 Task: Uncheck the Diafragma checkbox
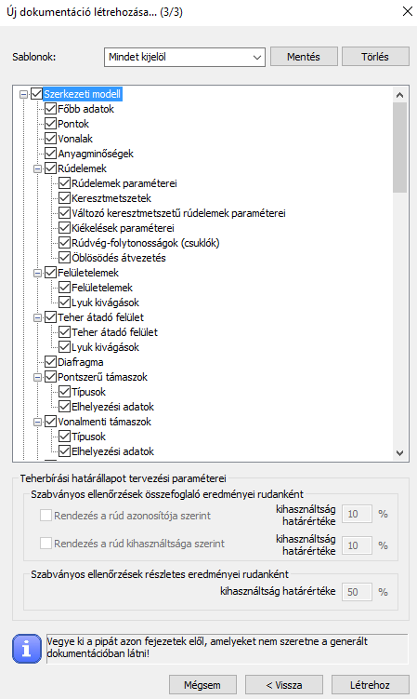click(x=51, y=362)
